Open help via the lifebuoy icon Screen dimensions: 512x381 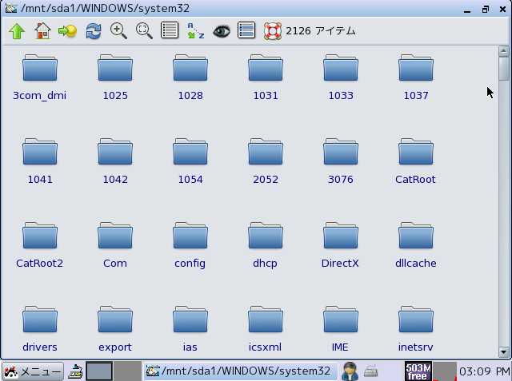tap(272, 31)
